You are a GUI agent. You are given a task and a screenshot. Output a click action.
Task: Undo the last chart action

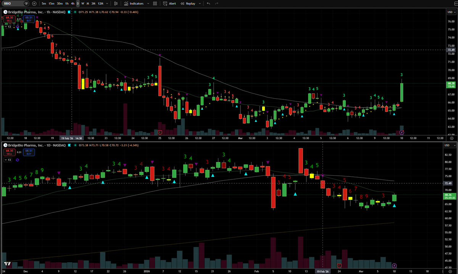(208, 3)
